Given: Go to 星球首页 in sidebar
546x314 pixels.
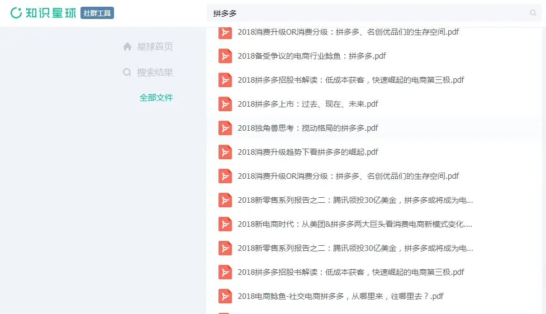Looking at the screenshot, I should tap(155, 46).
